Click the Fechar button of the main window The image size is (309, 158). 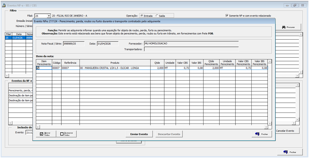click(x=289, y=152)
